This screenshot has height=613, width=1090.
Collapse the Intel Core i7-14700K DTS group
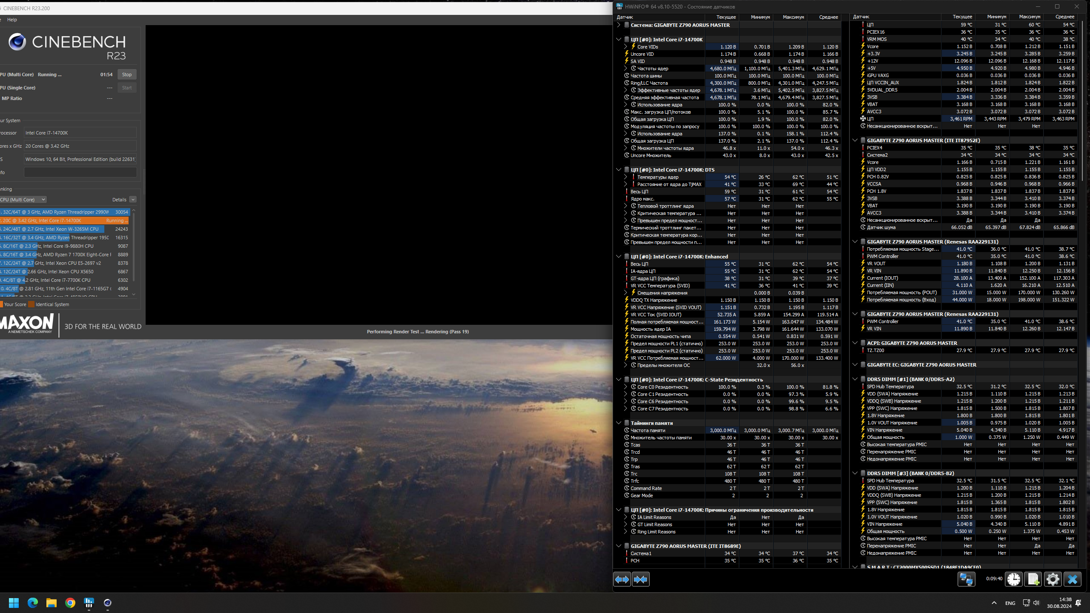tap(619, 170)
